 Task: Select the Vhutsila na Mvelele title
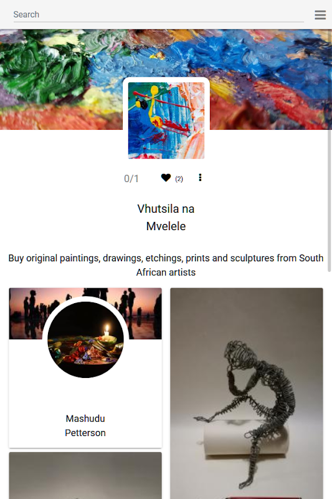[x=166, y=217]
